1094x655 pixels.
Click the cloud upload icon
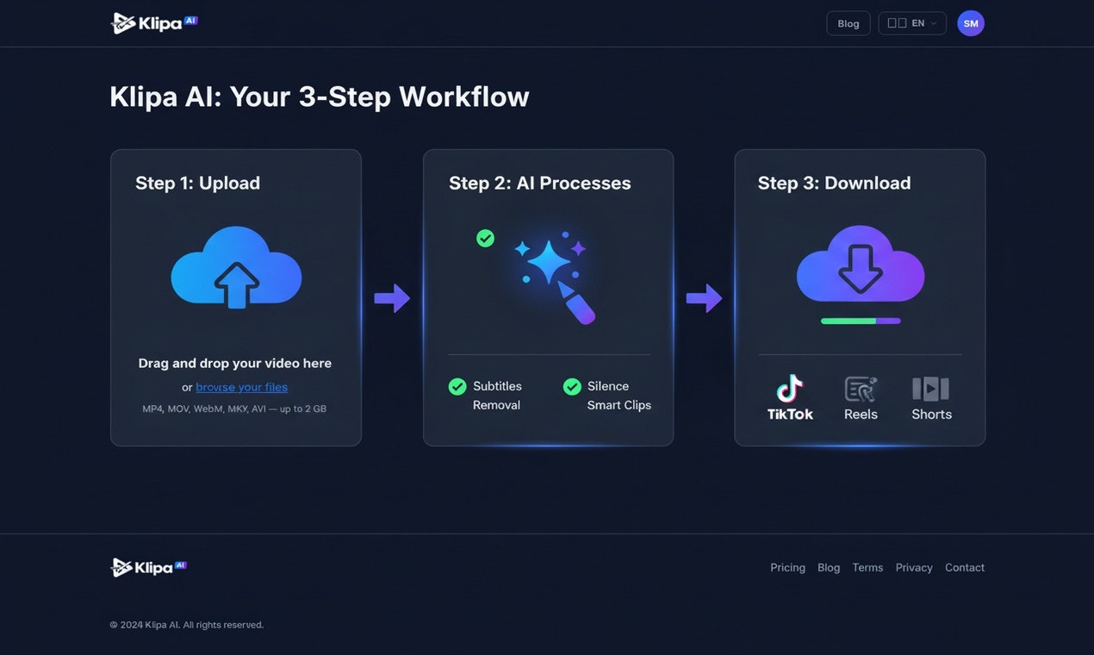235,269
